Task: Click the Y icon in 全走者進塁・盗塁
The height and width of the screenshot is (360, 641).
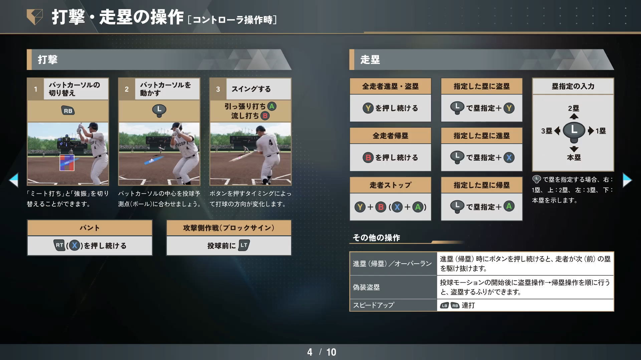Action: point(368,108)
